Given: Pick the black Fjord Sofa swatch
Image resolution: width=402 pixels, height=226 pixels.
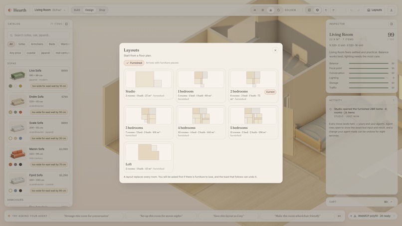Looking at the screenshot, I should click(x=20, y=191).
